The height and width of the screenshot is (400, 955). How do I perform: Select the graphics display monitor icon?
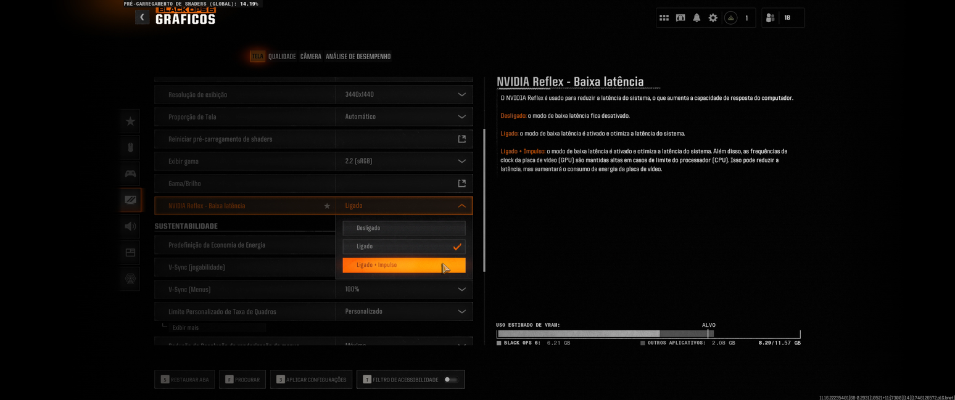(x=130, y=200)
